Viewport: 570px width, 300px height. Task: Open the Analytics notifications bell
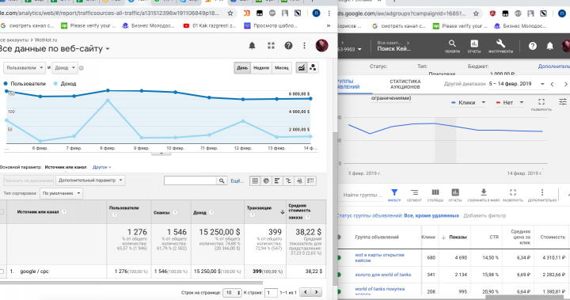click(x=252, y=45)
